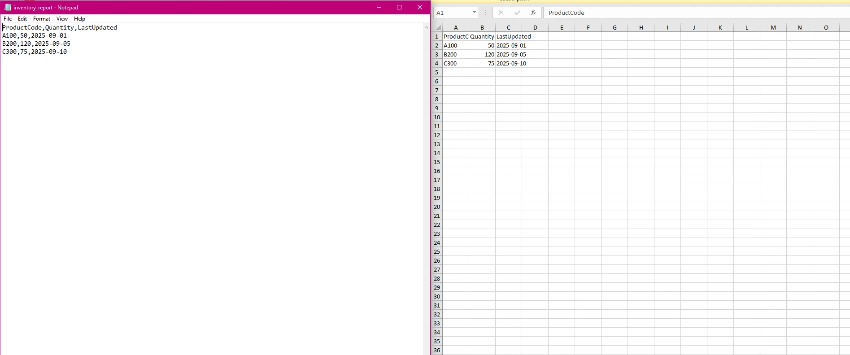The width and height of the screenshot is (850, 355).
Task: Close the Notepad window
Action: point(420,7)
